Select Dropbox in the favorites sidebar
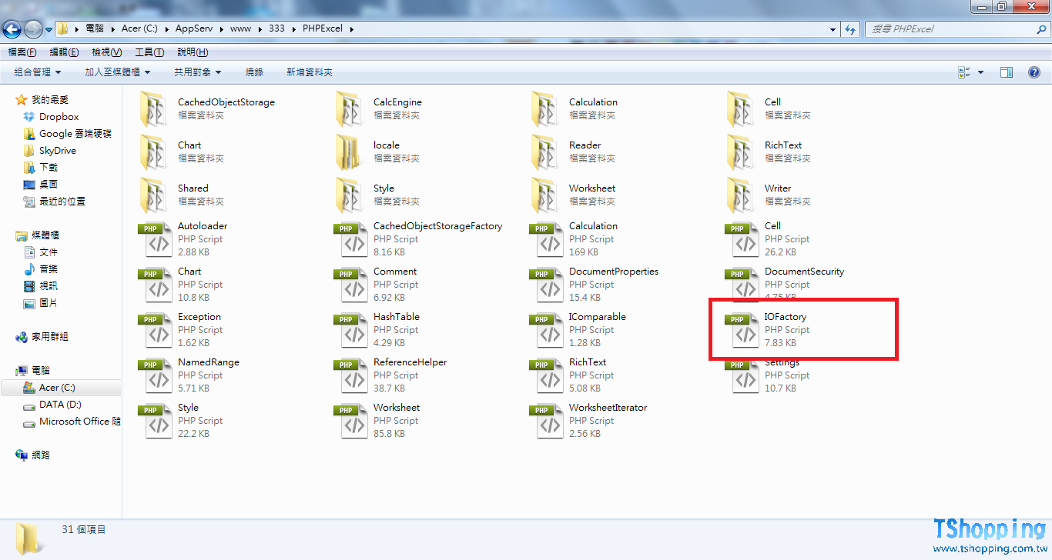 pyautogui.click(x=59, y=117)
